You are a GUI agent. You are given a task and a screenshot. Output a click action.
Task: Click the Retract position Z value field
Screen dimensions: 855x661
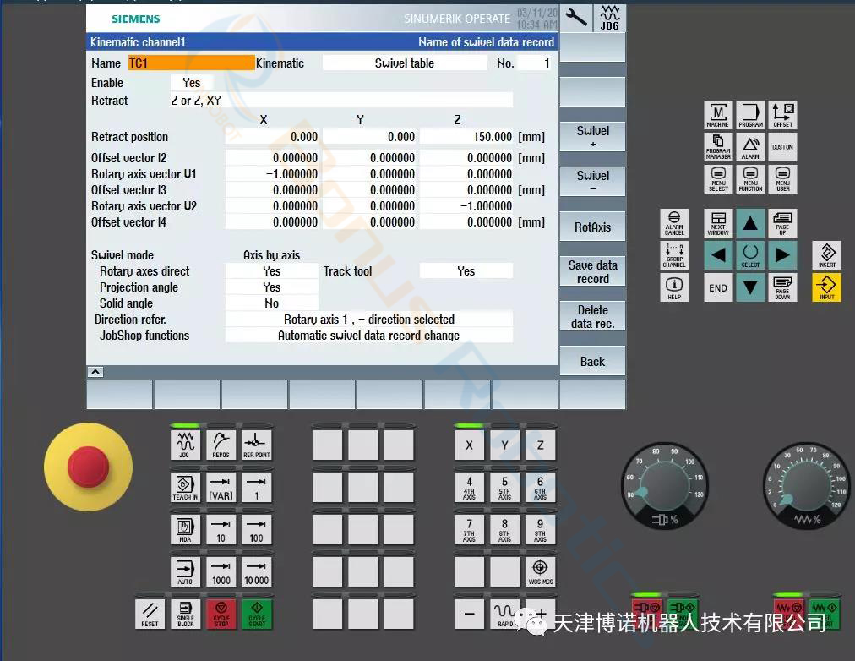pos(466,137)
